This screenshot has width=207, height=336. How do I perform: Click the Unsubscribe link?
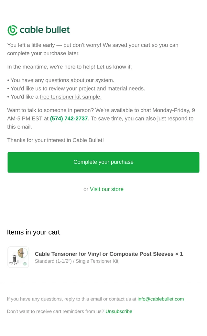coord(119,311)
